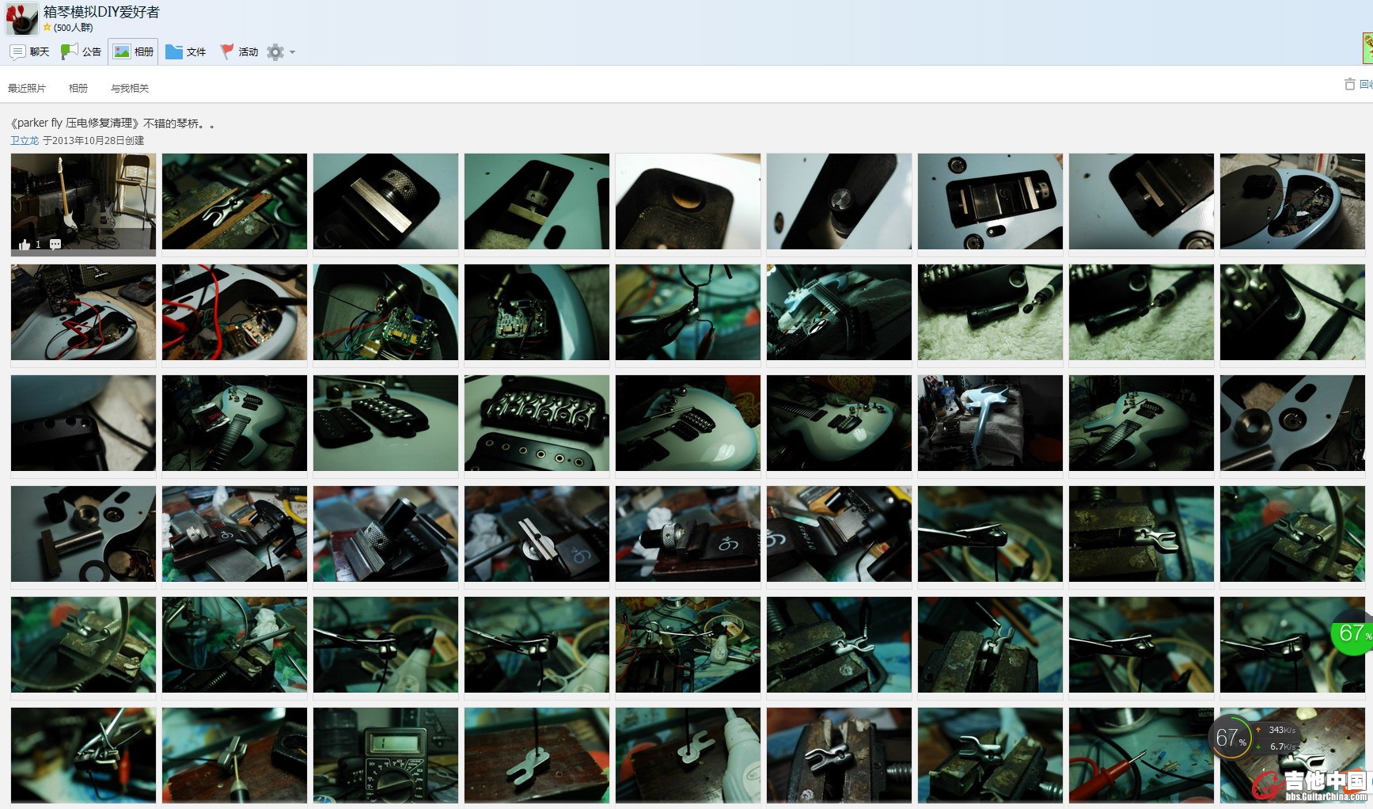Open the 文件 files folder tab
1373x809 pixels.
click(186, 52)
